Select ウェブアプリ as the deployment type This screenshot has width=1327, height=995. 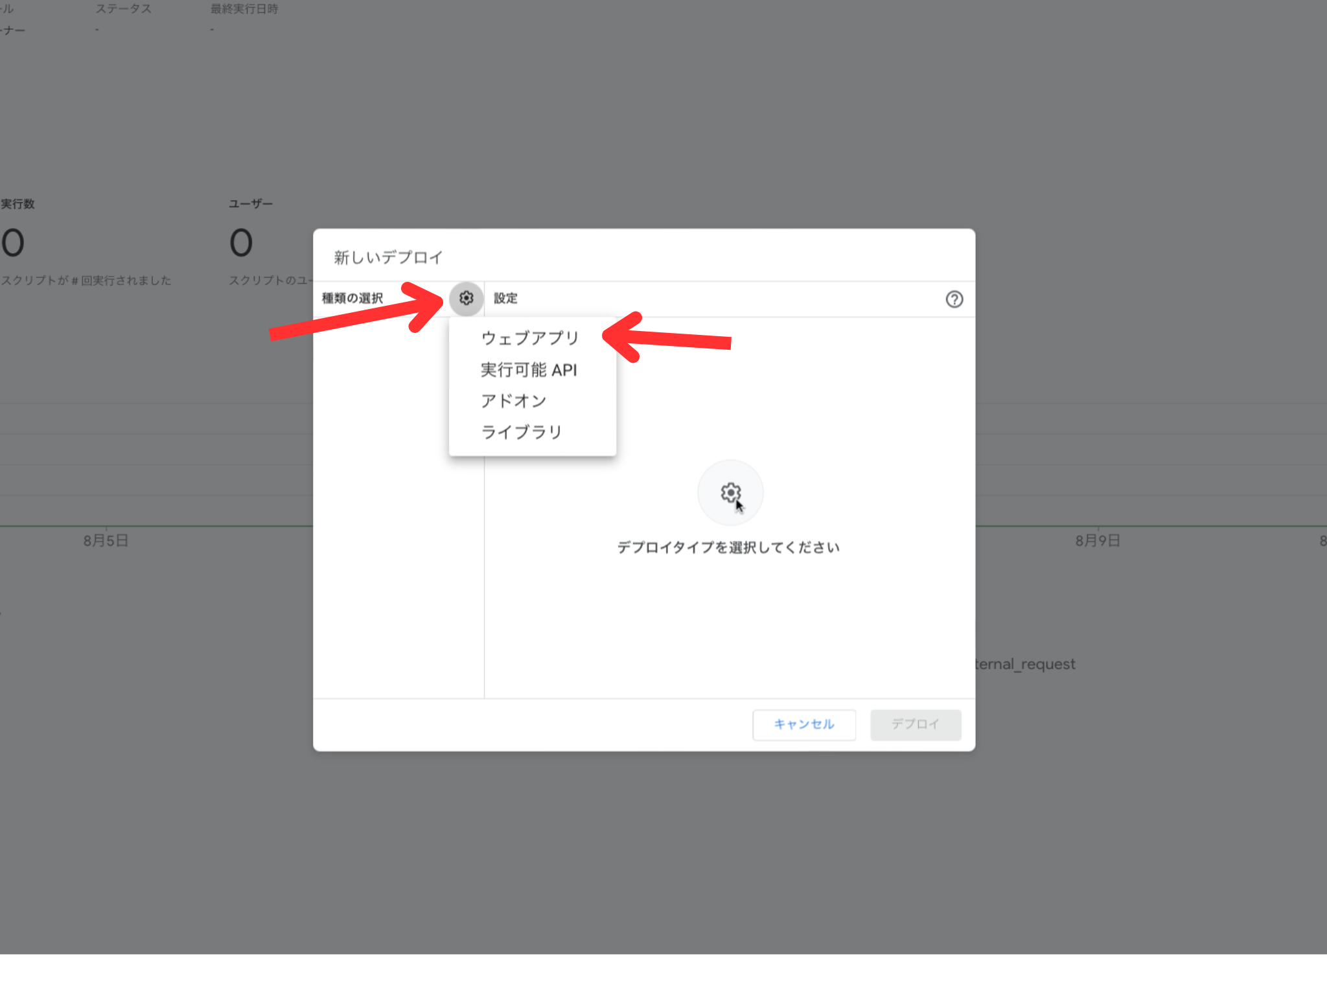(530, 337)
